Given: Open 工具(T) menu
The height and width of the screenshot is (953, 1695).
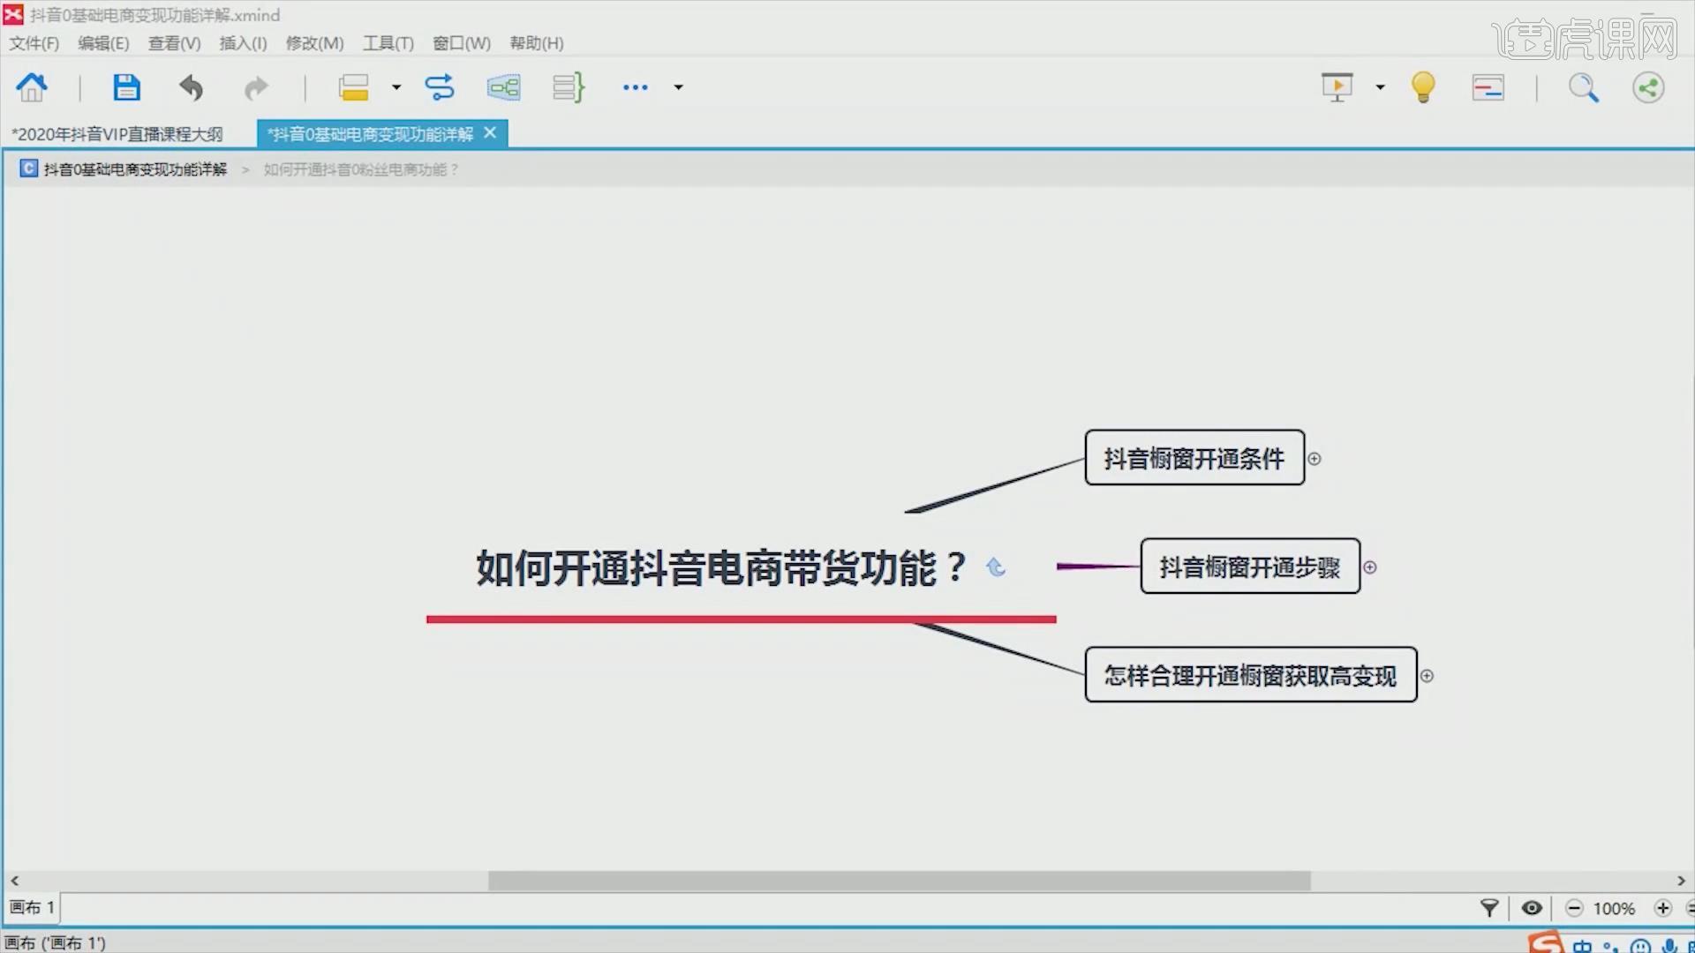Looking at the screenshot, I should (388, 43).
